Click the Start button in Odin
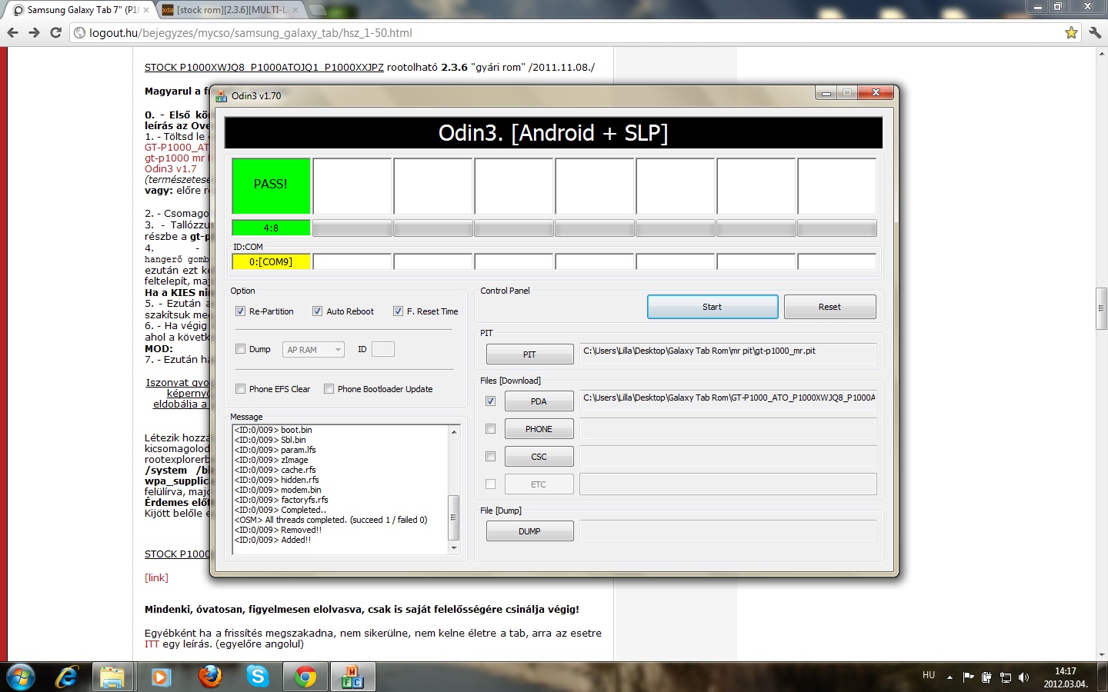 click(713, 307)
